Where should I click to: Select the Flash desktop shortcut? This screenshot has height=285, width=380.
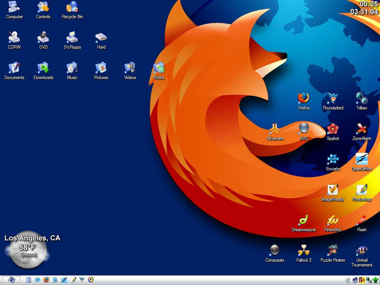pyautogui.click(x=362, y=223)
